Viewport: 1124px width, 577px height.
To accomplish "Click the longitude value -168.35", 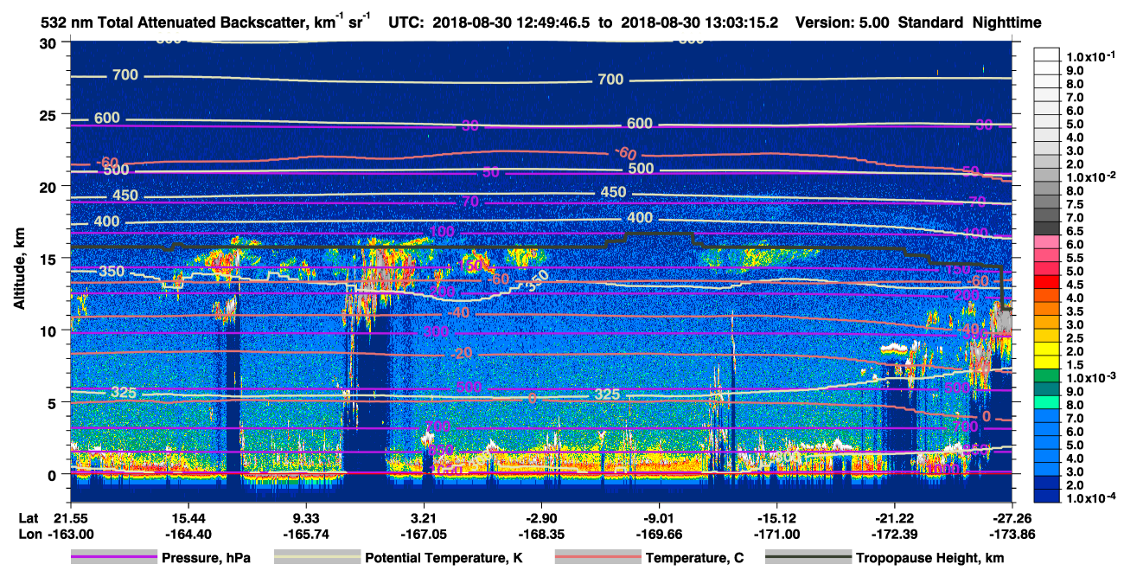I will [541, 534].
